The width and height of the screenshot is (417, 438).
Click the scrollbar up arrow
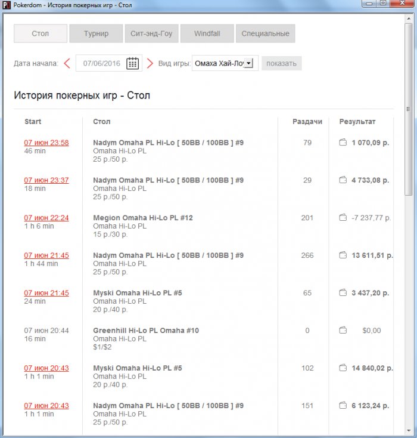point(409,18)
